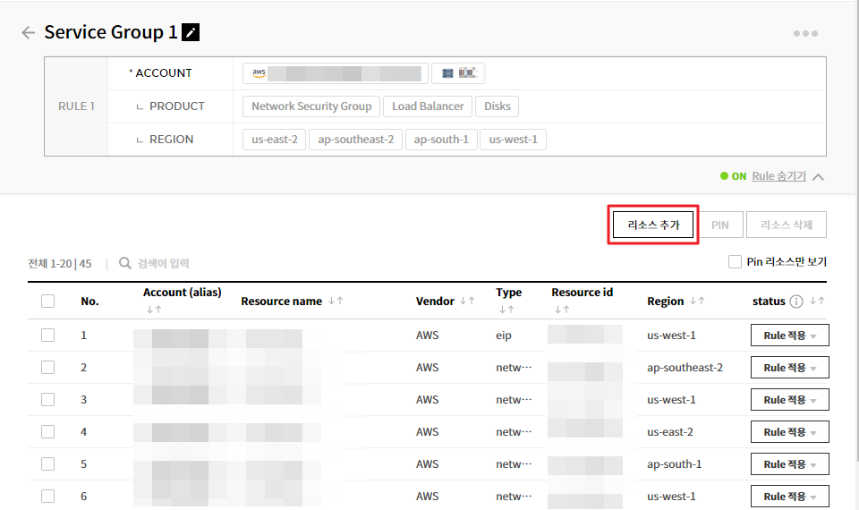Click the Rule 숨기기 link

click(778, 176)
